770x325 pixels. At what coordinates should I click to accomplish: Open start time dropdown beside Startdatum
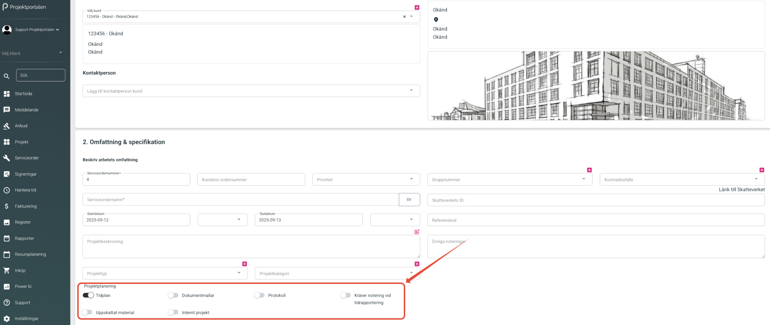pyautogui.click(x=222, y=220)
